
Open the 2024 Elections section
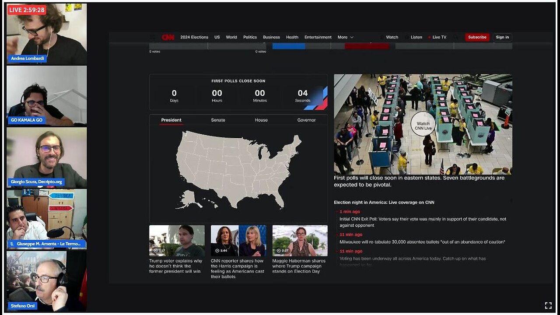click(194, 37)
